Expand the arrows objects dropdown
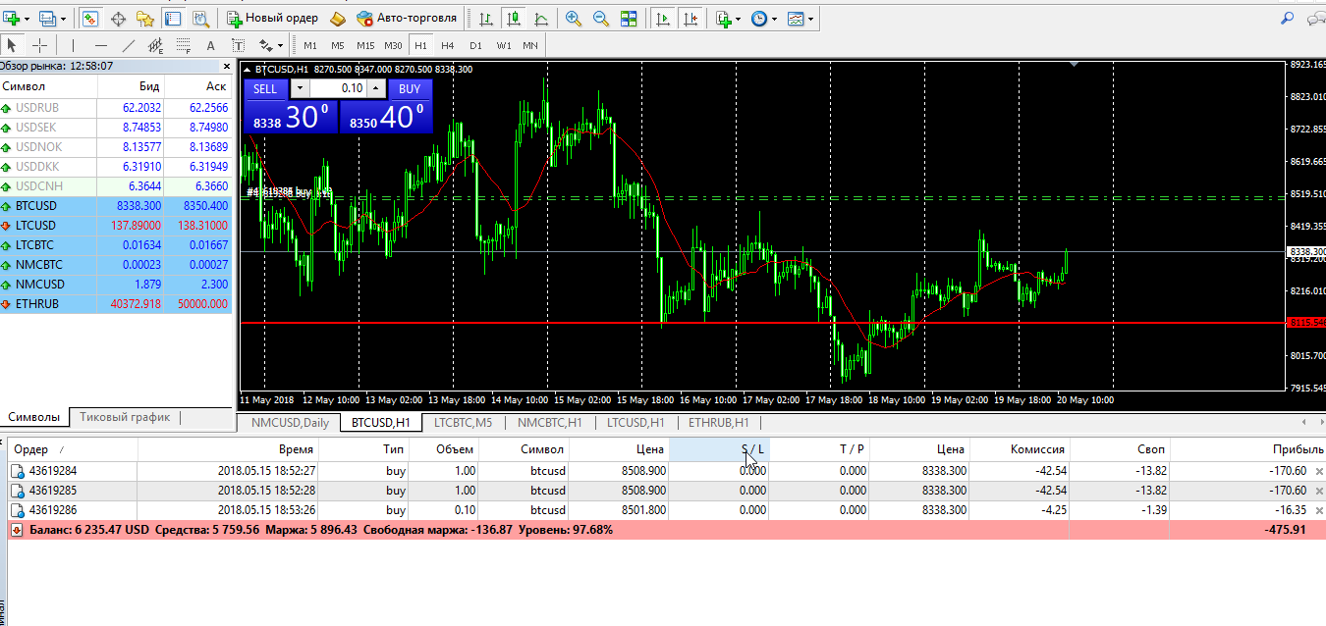This screenshot has width=1326, height=626. click(x=280, y=45)
